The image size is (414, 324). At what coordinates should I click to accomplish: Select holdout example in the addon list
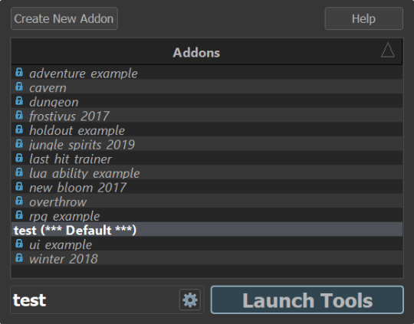tap(207, 129)
